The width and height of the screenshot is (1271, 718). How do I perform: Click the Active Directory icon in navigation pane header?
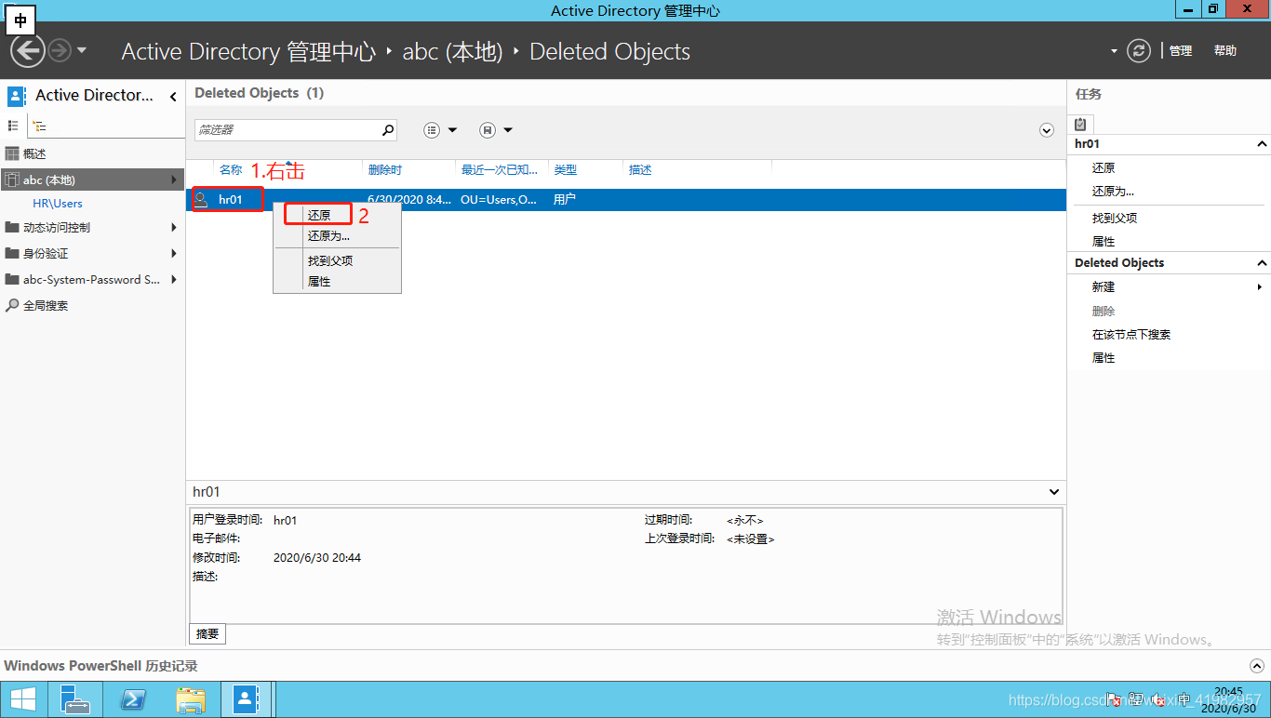tap(17, 96)
